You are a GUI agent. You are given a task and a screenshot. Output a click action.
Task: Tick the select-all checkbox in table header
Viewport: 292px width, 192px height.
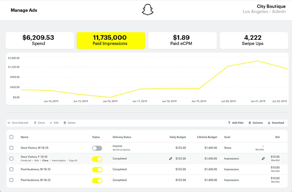11,137
